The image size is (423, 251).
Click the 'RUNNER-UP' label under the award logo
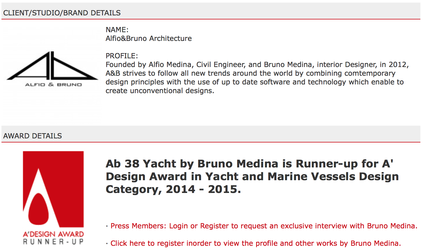pos(53,242)
